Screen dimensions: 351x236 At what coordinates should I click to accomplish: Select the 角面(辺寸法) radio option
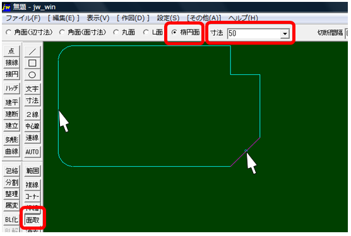point(29,32)
